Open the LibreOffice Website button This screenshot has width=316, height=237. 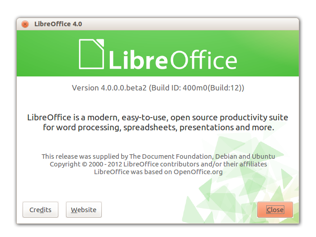[84, 210]
